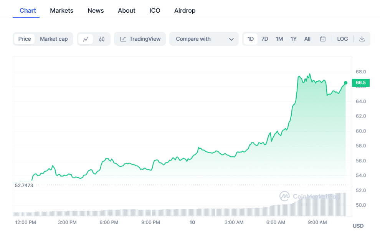This screenshot has width=380, height=237.
Task: Switch chart to Market cap
Action: 54,39
